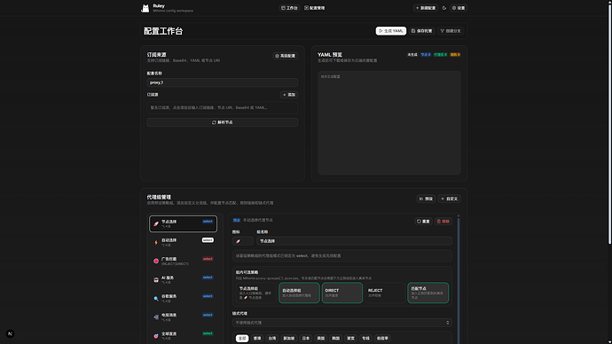612x344 pixels.
Task: Select the 低倍率 filter chip
Action: tap(382, 338)
